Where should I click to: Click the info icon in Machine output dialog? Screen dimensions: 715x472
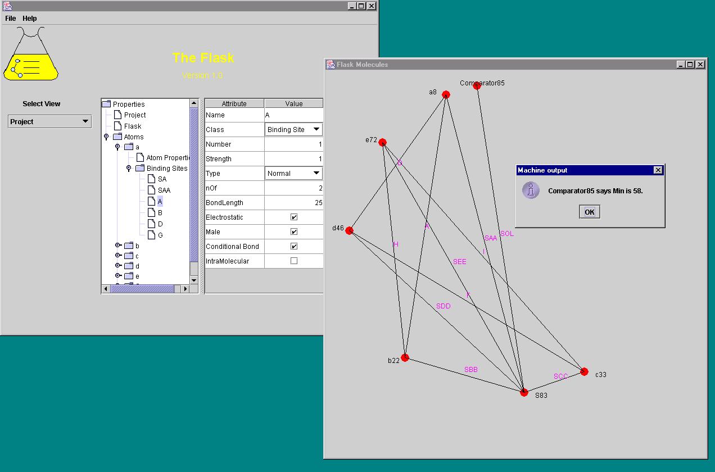[x=531, y=190]
